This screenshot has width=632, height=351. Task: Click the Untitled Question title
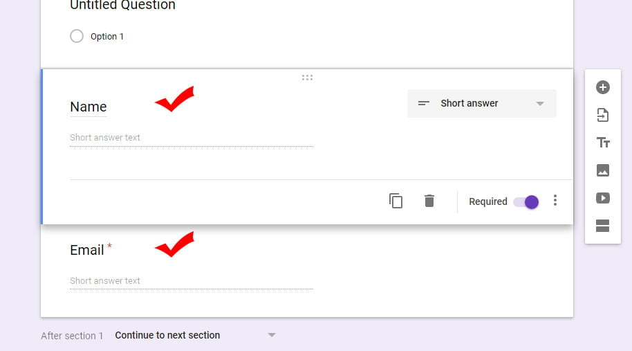click(x=122, y=5)
